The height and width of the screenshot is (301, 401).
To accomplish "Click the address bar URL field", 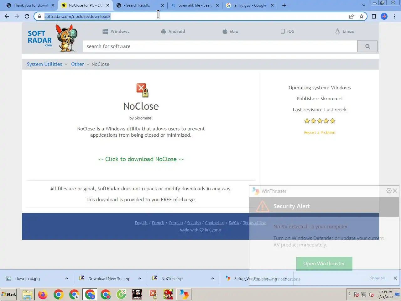I will pos(194,16).
